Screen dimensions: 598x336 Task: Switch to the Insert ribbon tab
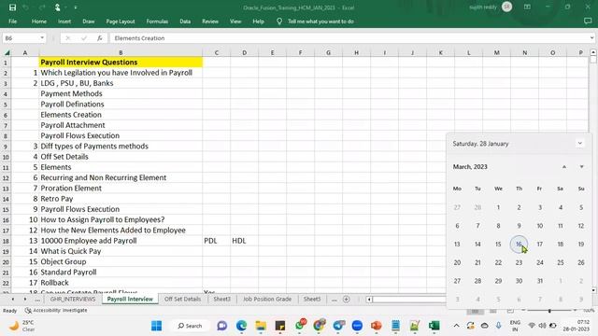(x=64, y=21)
